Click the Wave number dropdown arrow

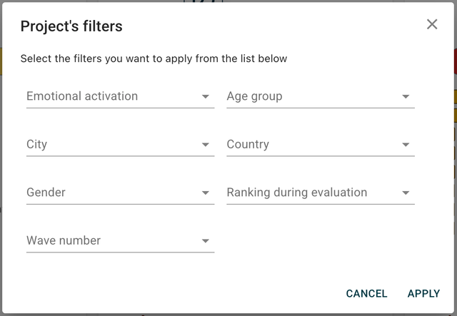pos(206,241)
